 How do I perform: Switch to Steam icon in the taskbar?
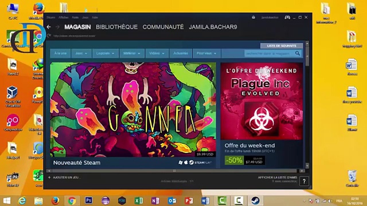click(255, 201)
